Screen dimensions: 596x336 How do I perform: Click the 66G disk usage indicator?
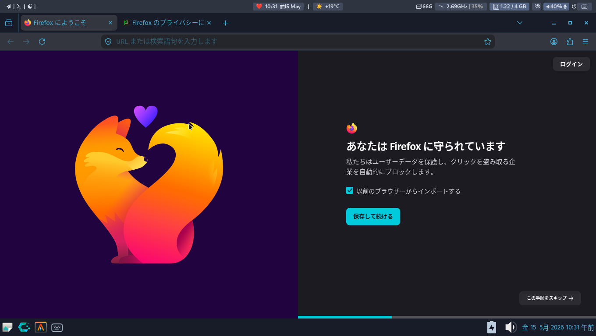424,7
